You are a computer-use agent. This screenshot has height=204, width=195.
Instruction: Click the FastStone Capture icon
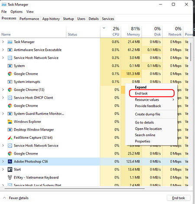[x=10, y=138]
